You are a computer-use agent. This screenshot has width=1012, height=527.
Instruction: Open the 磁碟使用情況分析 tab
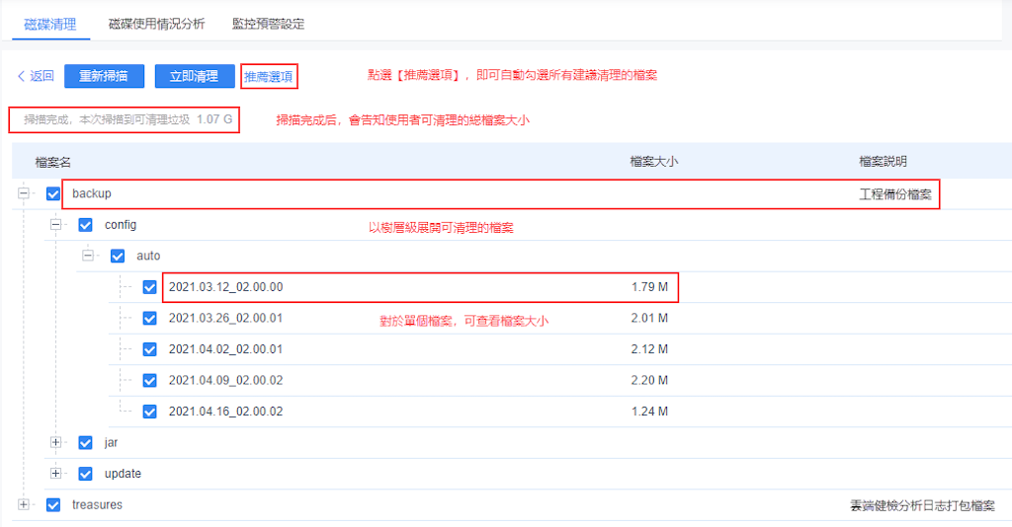(156, 24)
